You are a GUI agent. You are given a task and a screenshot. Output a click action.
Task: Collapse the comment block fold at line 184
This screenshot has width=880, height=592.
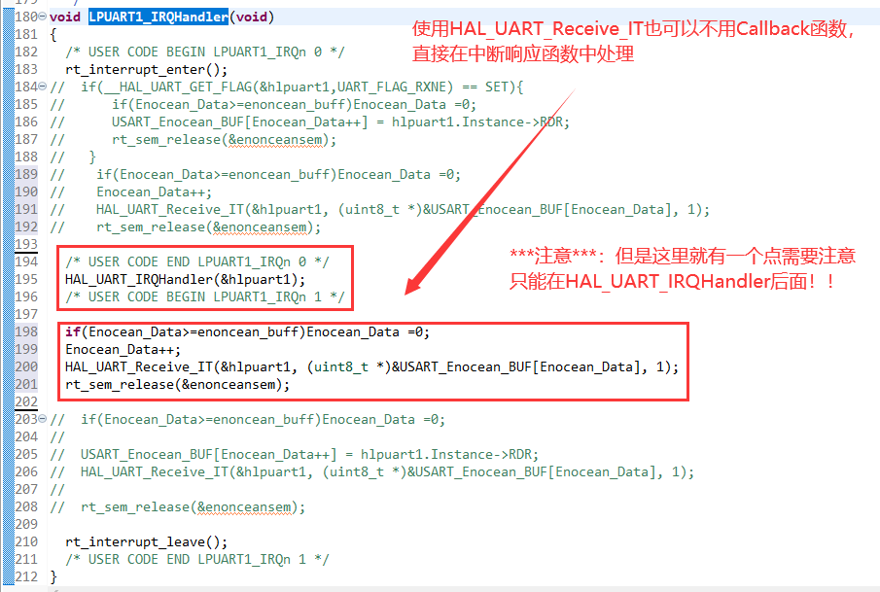tap(42, 87)
